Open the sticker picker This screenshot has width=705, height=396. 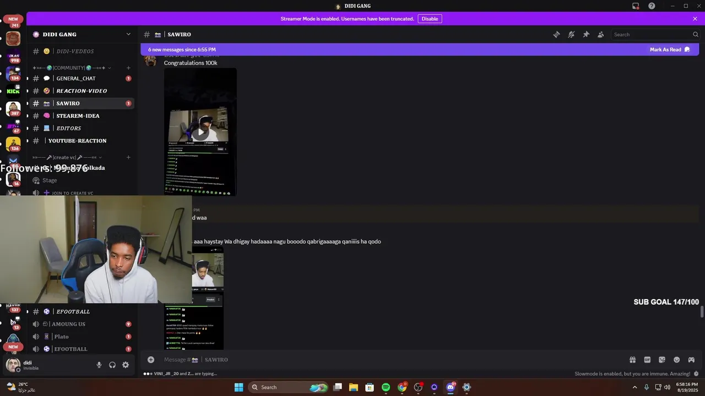tap(662, 360)
